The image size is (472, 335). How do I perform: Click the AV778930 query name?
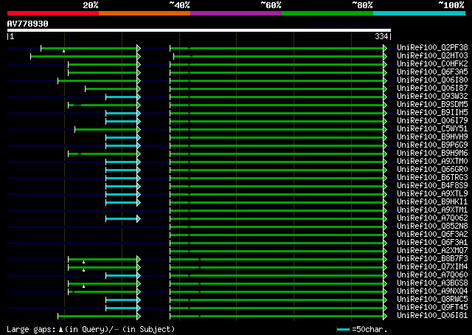(x=28, y=24)
